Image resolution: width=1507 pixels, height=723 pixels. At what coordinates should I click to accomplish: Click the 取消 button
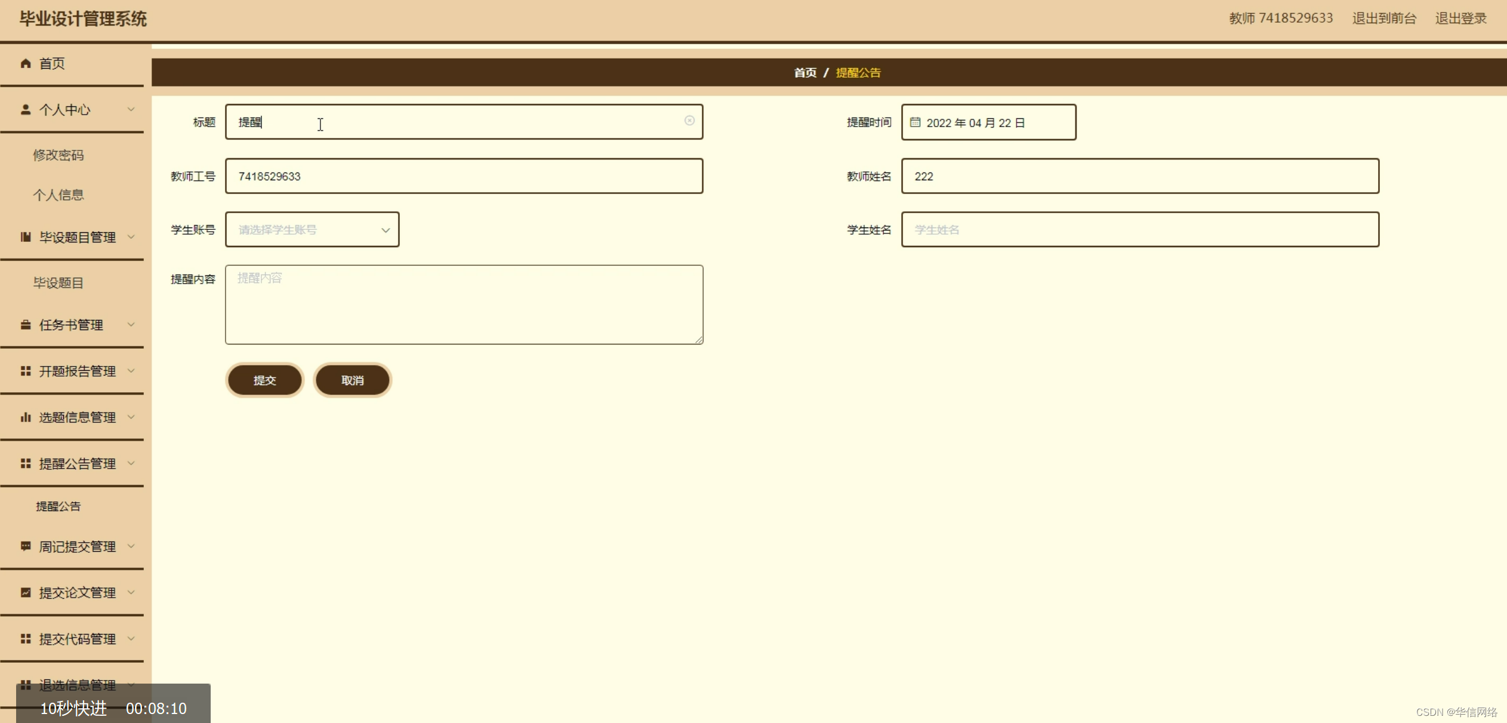pyautogui.click(x=352, y=380)
